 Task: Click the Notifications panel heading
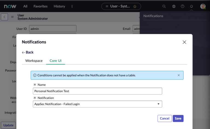(153, 16)
